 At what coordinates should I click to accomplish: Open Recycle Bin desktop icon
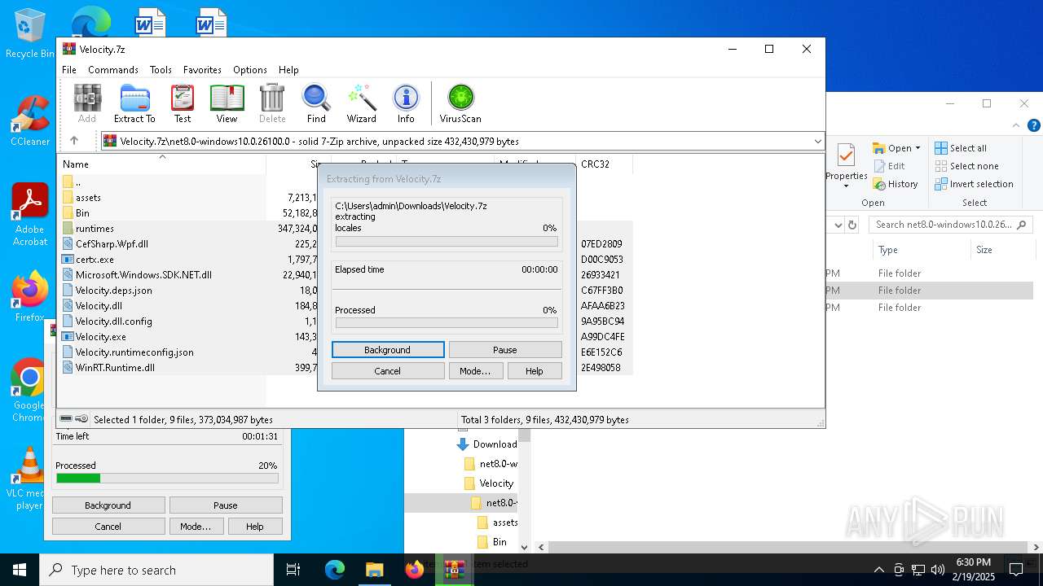click(29, 34)
